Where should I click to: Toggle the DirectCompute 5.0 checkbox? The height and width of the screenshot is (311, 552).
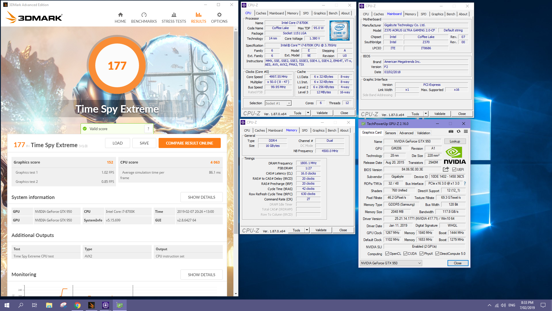(437, 254)
